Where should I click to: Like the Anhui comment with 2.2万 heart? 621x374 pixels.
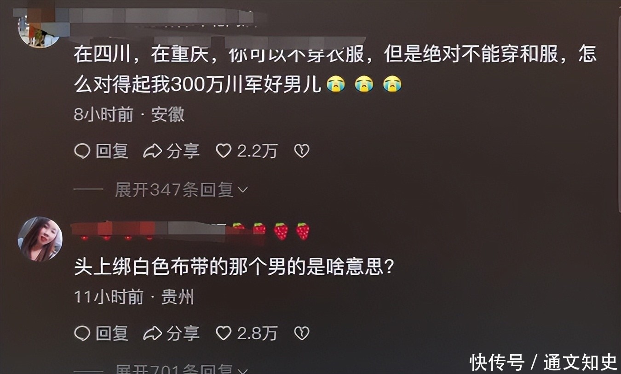(224, 151)
